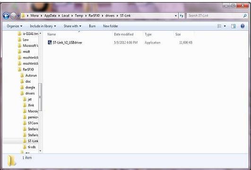The height and width of the screenshot is (170, 251).
Task: Open the view options dropdown arrow
Action: tap(225, 26)
